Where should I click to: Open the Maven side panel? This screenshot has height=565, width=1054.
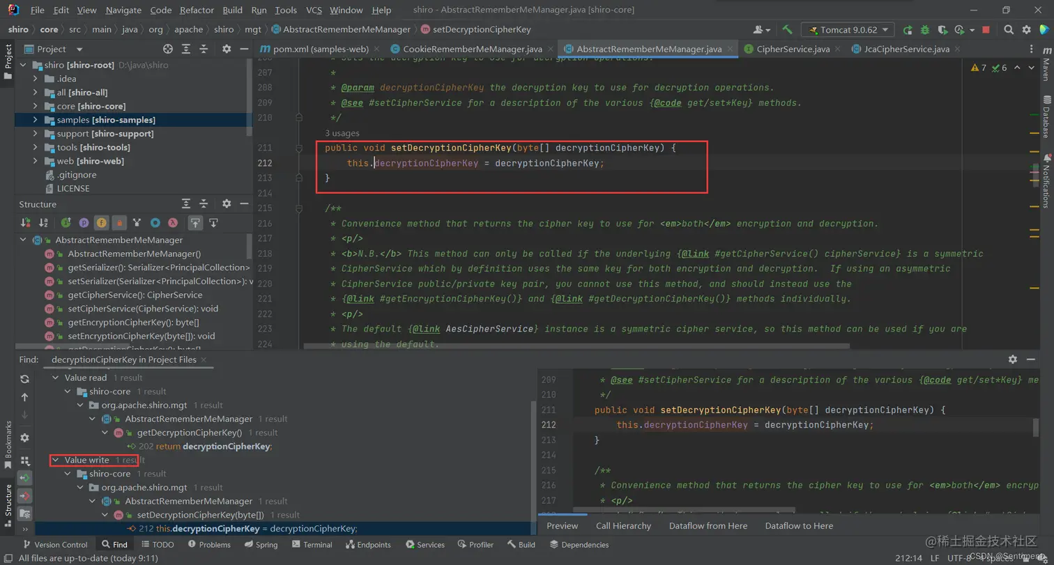(1046, 64)
